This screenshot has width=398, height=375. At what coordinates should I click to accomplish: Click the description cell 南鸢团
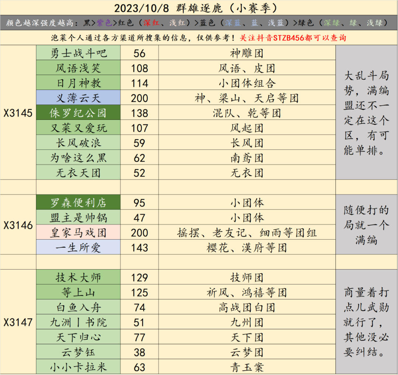(247, 158)
